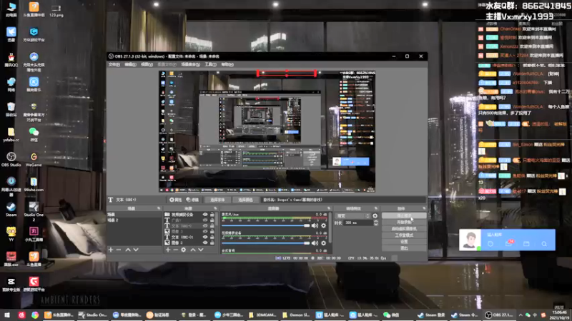Move the scene up in the Scenes panel
The height and width of the screenshot is (321, 572).
pos(128,250)
